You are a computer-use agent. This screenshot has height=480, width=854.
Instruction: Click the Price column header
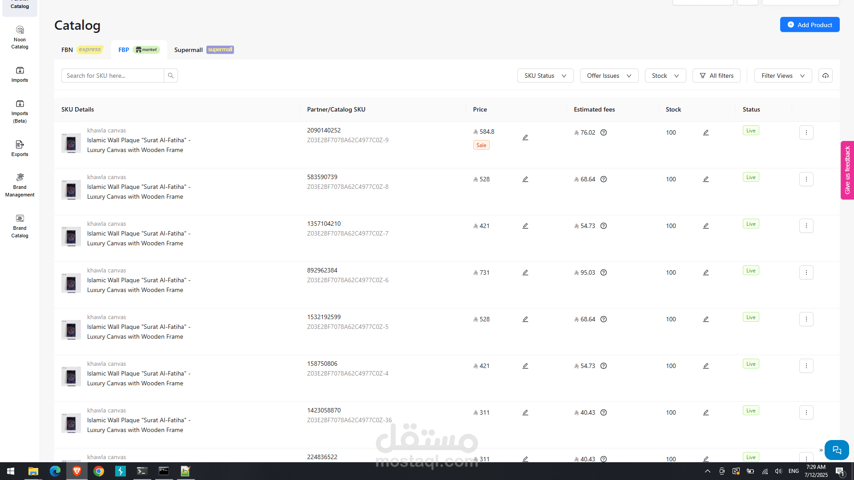click(x=480, y=109)
